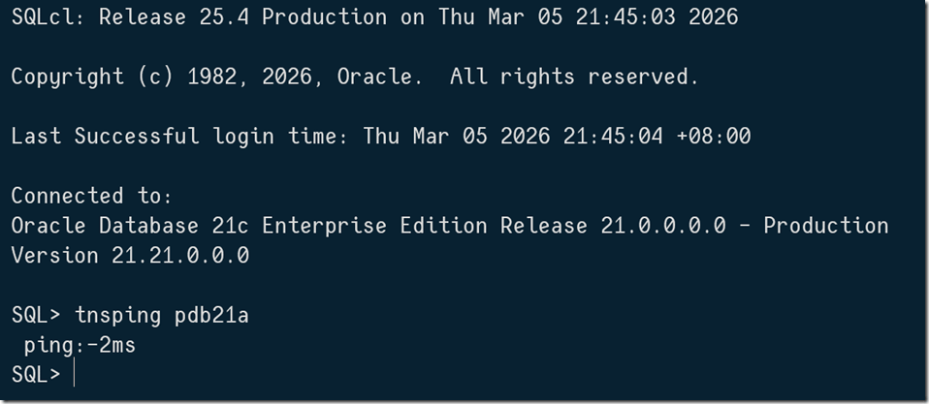Screen dimensions: 929x404
Task: Place the cursor at the bottom input position
Action: click(x=74, y=375)
